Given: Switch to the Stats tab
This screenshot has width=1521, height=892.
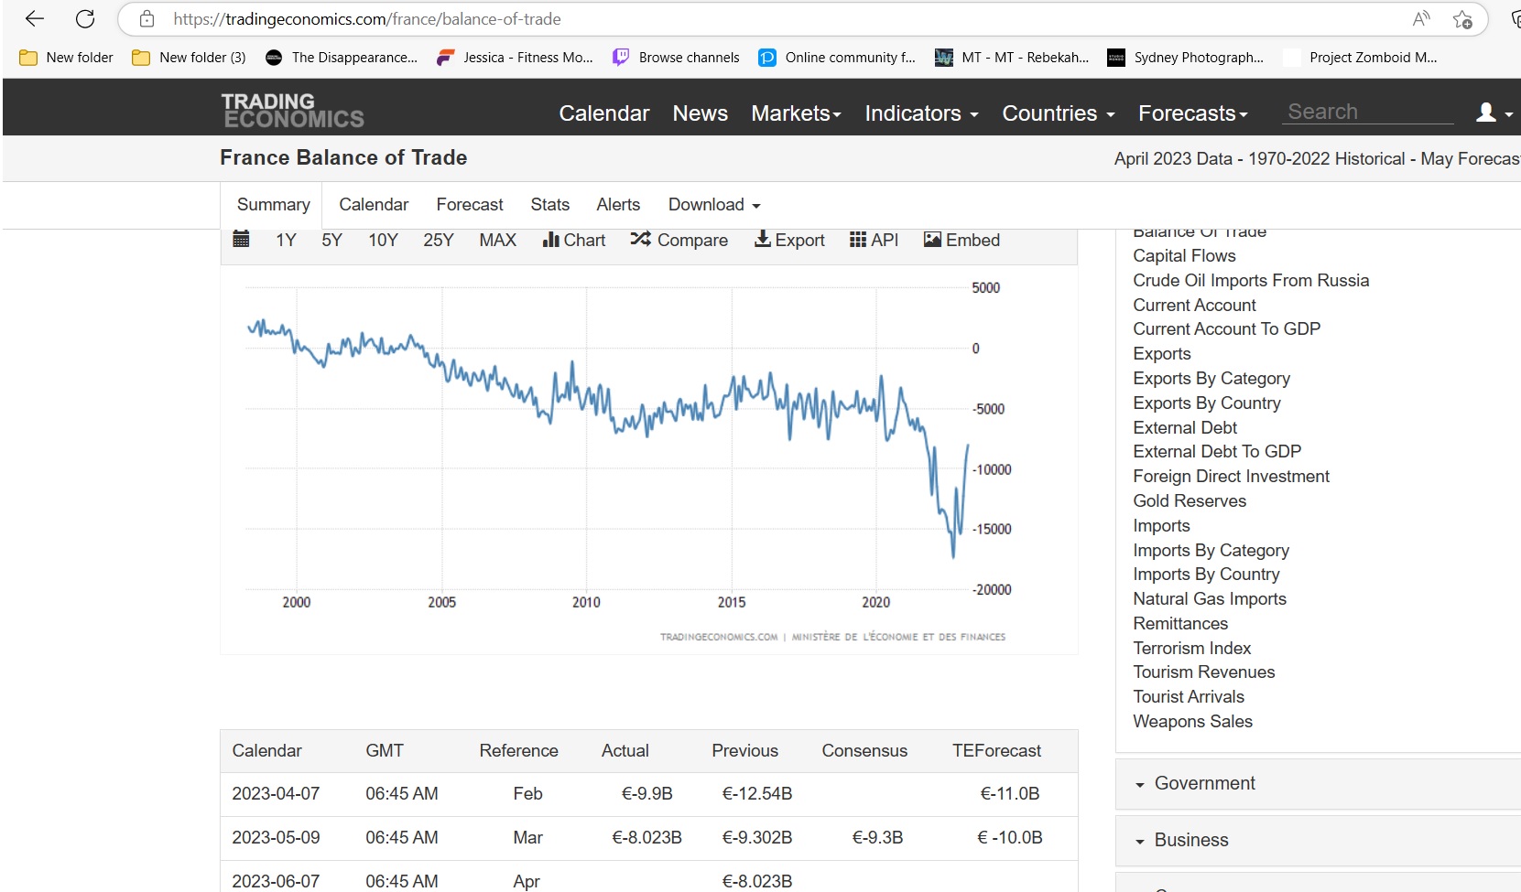Looking at the screenshot, I should (550, 204).
